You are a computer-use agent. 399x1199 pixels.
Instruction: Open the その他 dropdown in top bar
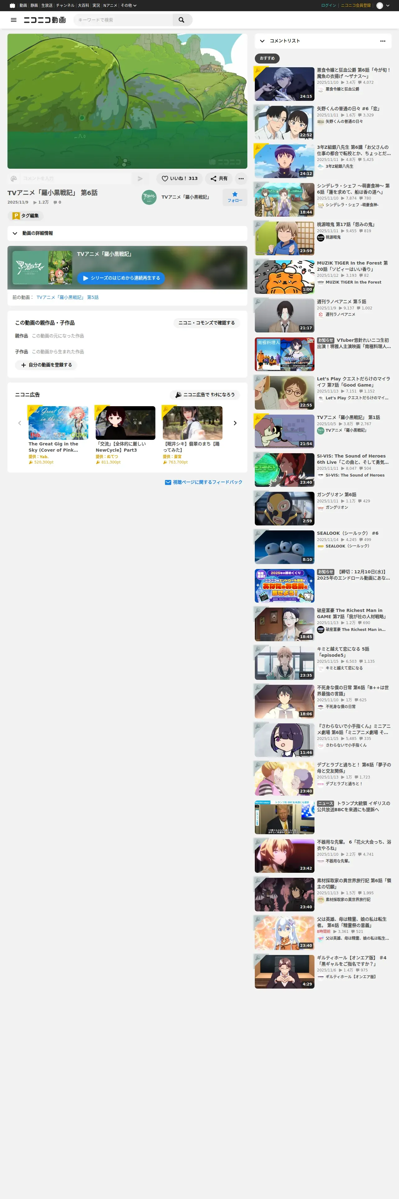pyautogui.click(x=129, y=6)
